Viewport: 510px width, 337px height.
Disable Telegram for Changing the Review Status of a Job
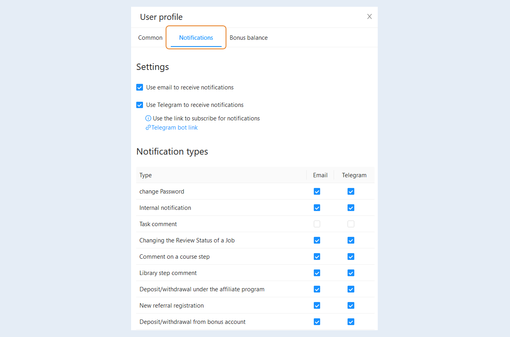(351, 240)
